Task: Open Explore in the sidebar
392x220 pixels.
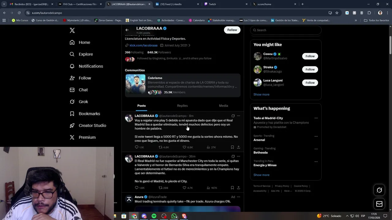Action: tap(81, 54)
